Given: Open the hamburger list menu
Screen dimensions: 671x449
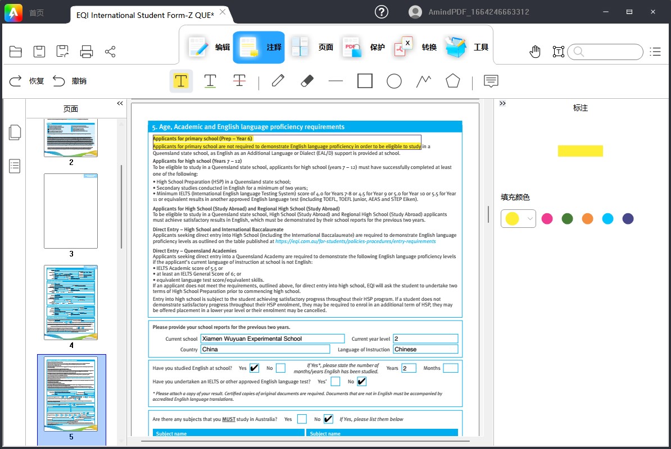Looking at the screenshot, I should click(655, 52).
